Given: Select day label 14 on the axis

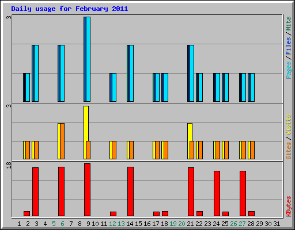Looking at the screenshot, I should [130, 224].
